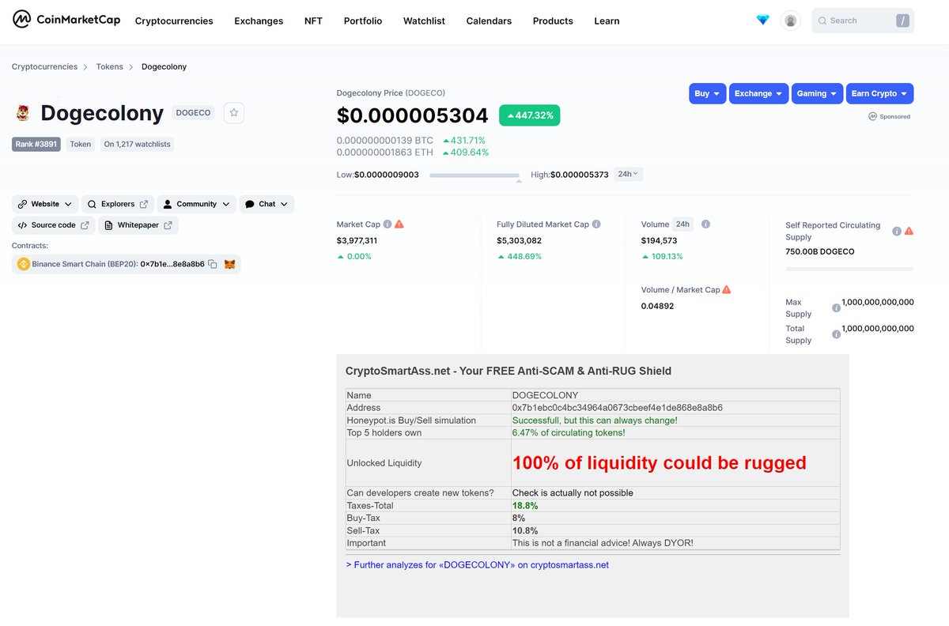Image resolution: width=949 pixels, height=626 pixels.
Task: Open Calendars menu
Action: point(489,21)
